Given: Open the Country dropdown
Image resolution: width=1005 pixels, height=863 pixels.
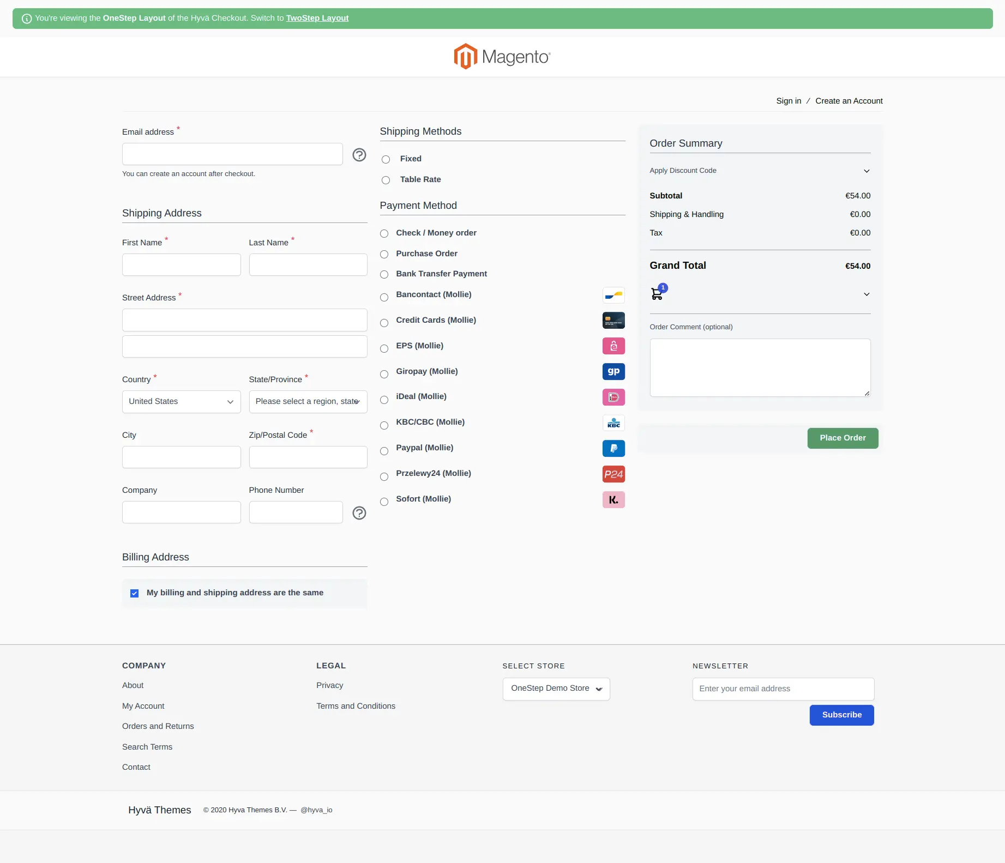Looking at the screenshot, I should (x=181, y=401).
